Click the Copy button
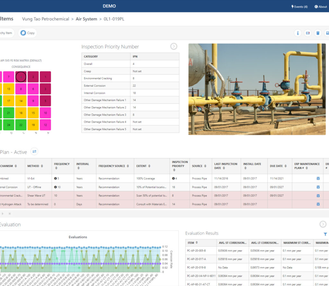Screen dimensions: 329x286 (x=27, y=33)
